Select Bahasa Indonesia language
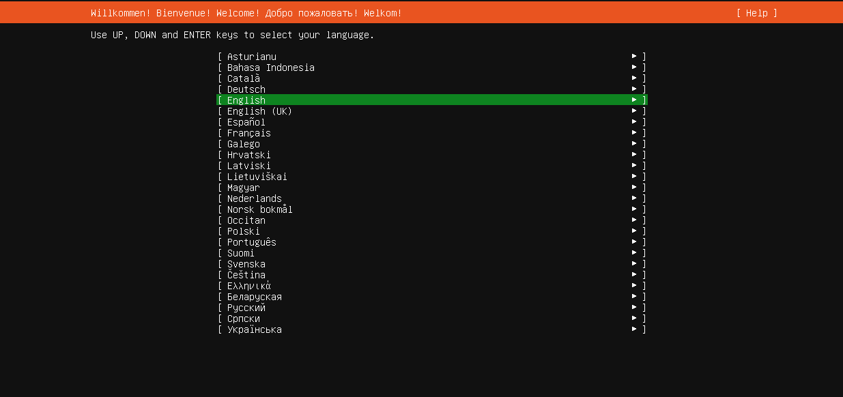This screenshot has width=843, height=397. (x=271, y=68)
